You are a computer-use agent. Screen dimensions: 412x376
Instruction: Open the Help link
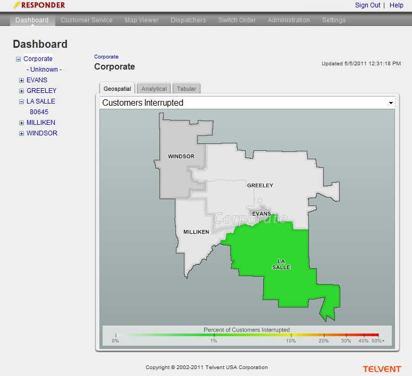coord(396,5)
